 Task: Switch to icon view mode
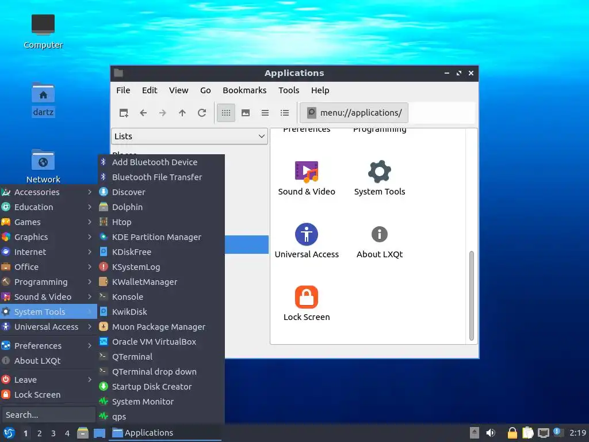tap(225, 113)
